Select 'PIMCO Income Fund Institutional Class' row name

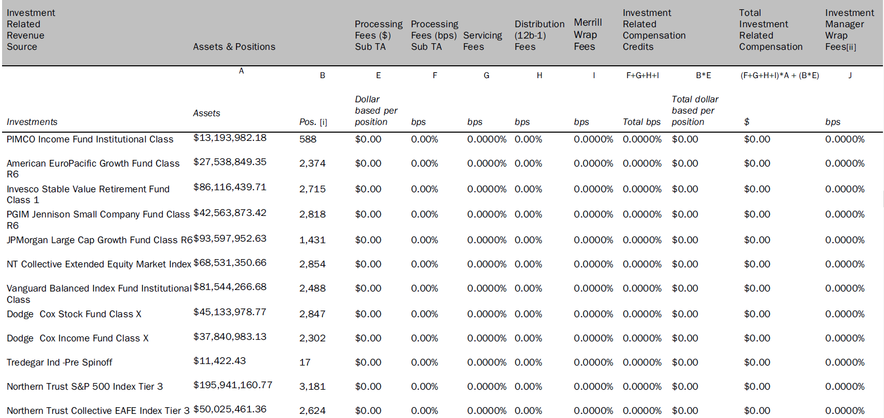tap(90, 139)
